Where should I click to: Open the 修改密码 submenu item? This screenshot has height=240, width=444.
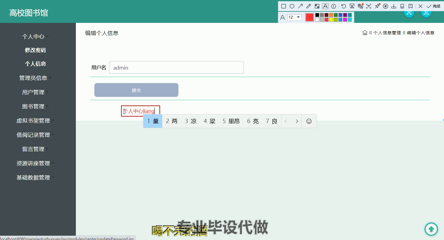click(36, 50)
